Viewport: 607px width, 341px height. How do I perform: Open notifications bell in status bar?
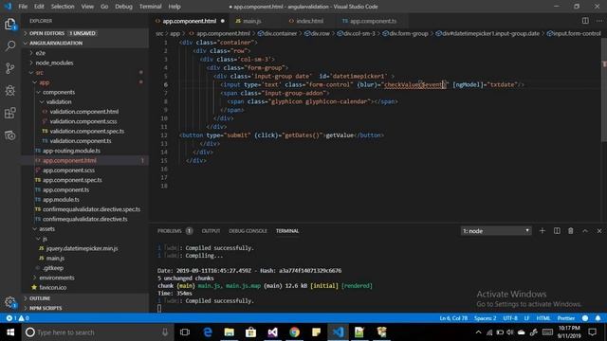[x=598, y=318]
